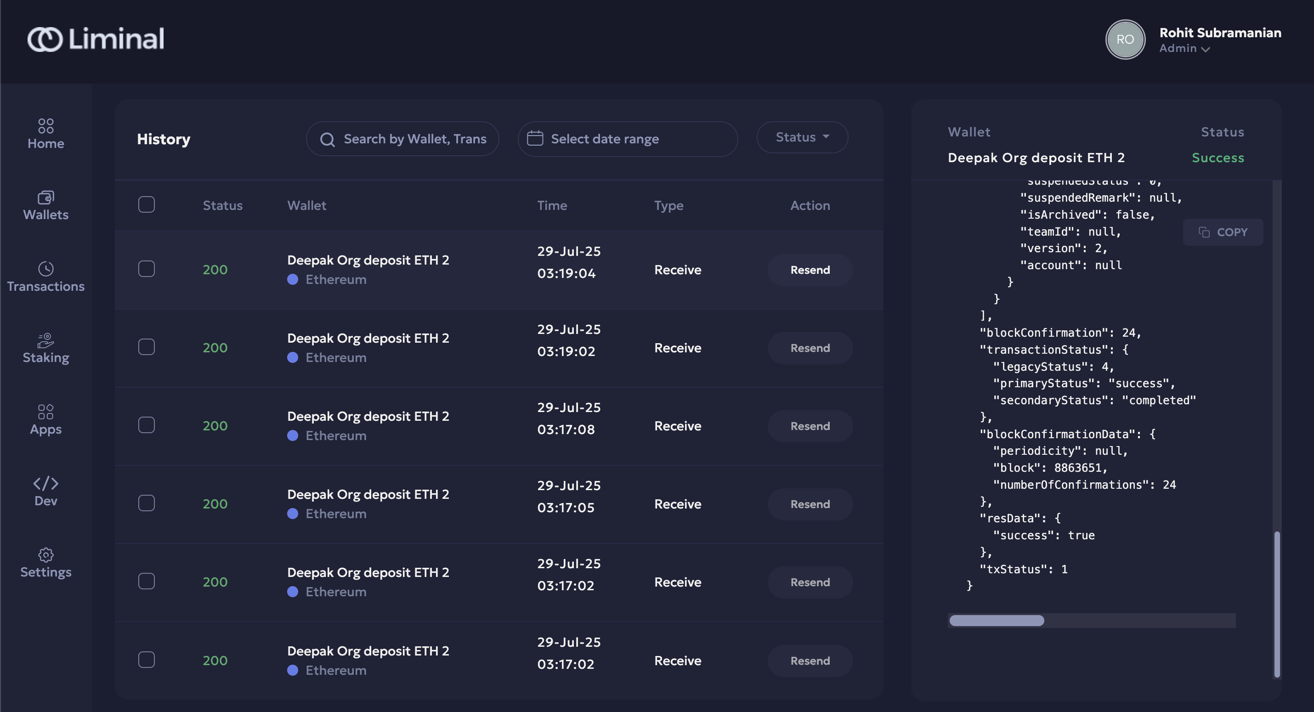This screenshot has width=1314, height=712.
Task: Click the "txStatus": 1 line
Action: [1023, 569]
